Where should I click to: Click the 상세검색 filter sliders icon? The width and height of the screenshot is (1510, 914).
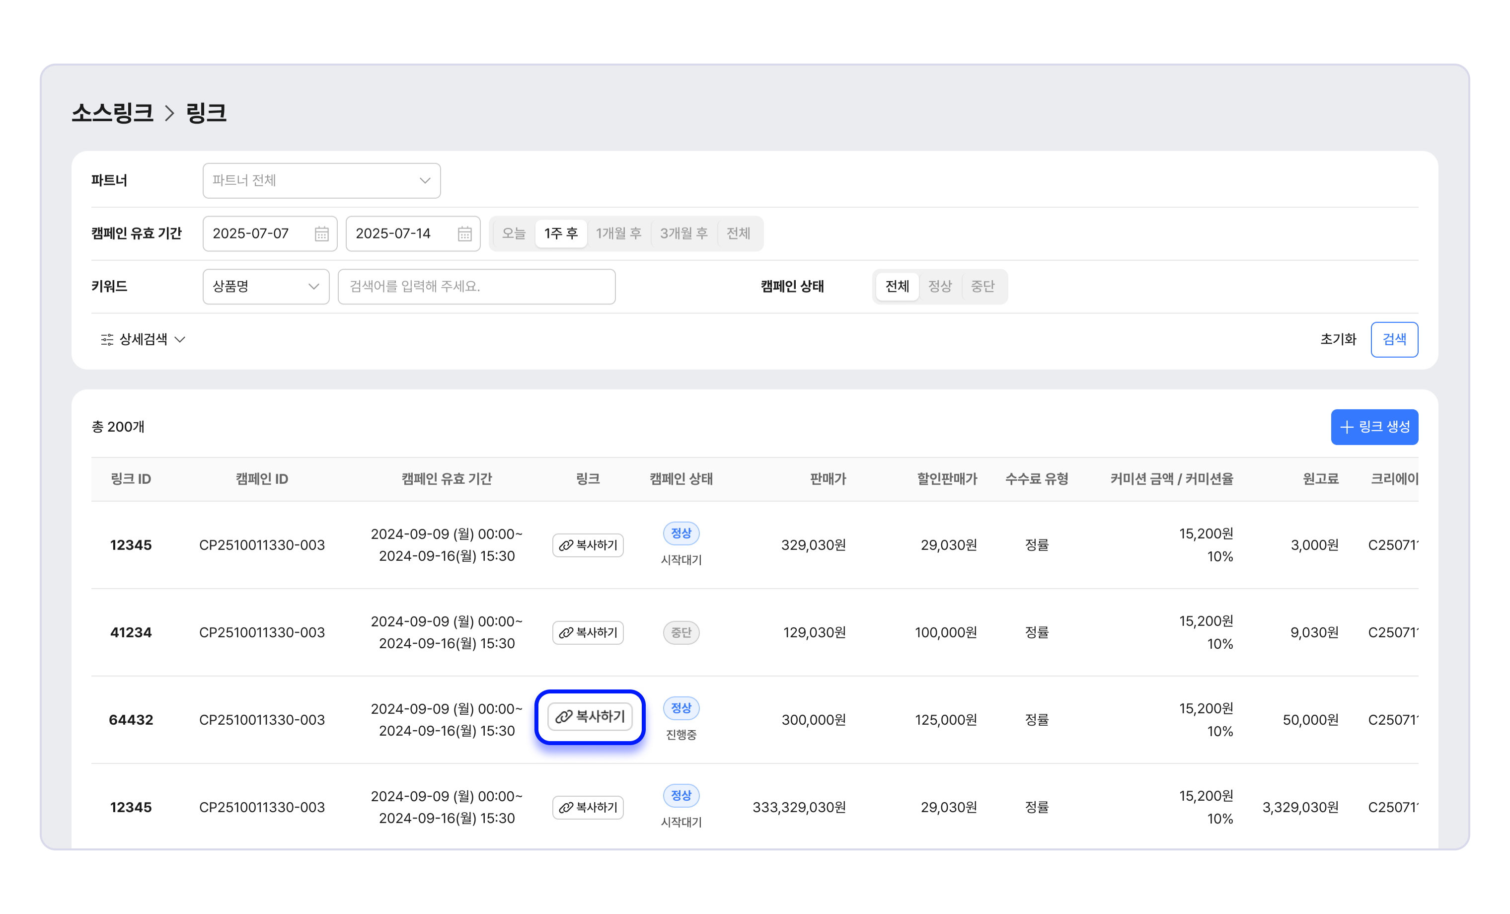point(107,340)
